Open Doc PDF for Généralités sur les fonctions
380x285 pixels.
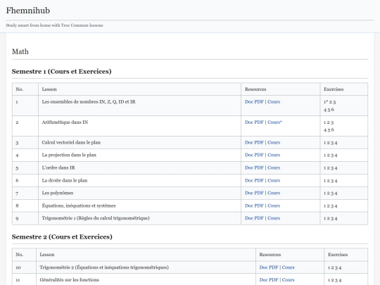pos(269,279)
